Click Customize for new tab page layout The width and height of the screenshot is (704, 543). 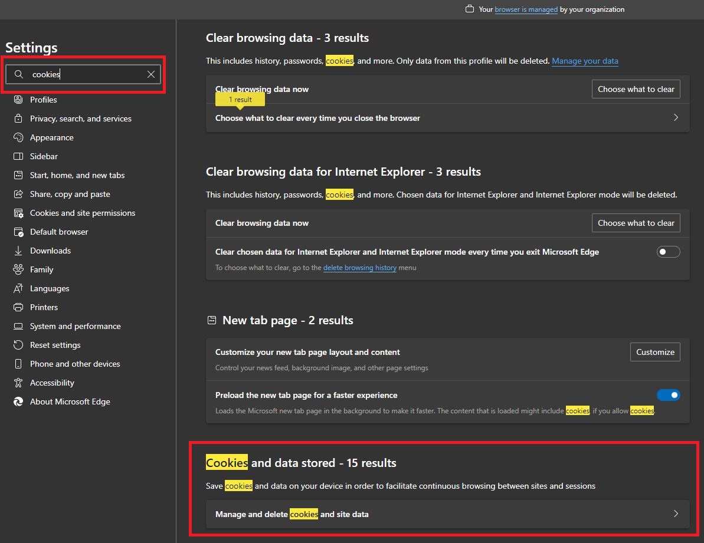click(655, 352)
